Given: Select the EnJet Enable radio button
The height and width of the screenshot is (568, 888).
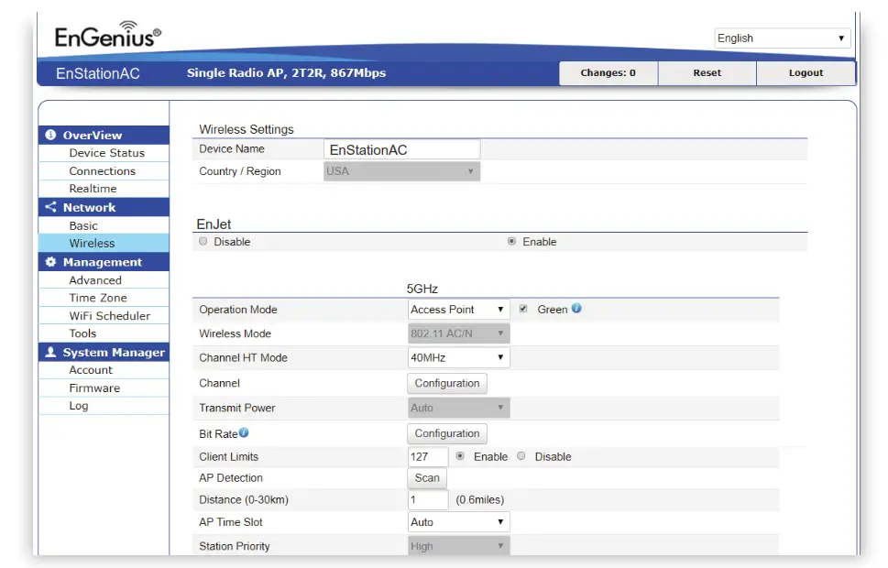Looking at the screenshot, I should pos(511,242).
